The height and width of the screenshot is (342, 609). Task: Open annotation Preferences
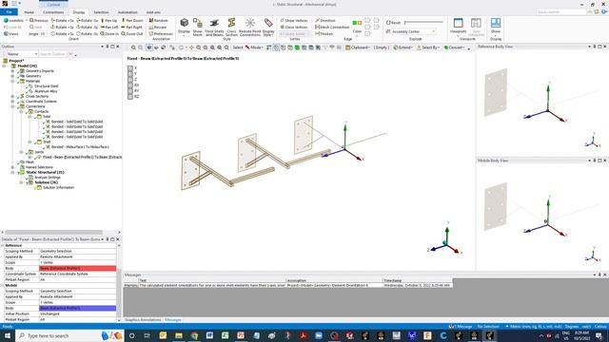(x=161, y=34)
